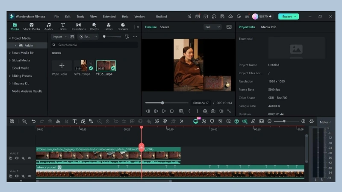Open the more options ellipsis in media panel
342x192 pixels.
click(135, 37)
